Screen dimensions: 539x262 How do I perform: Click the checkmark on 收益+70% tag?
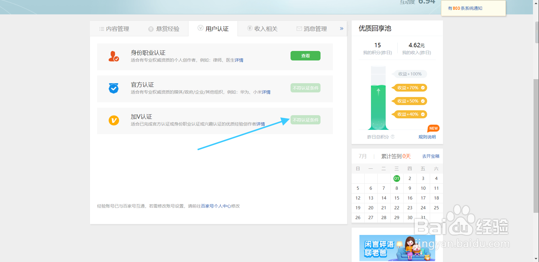click(x=423, y=88)
